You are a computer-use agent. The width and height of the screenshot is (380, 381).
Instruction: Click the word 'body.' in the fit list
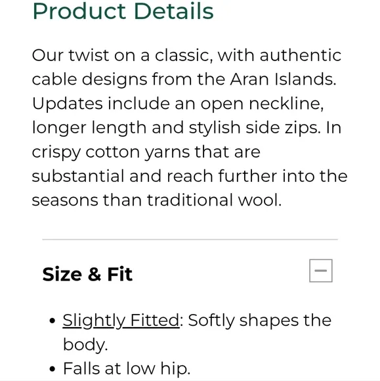pyautogui.click(x=85, y=345)
